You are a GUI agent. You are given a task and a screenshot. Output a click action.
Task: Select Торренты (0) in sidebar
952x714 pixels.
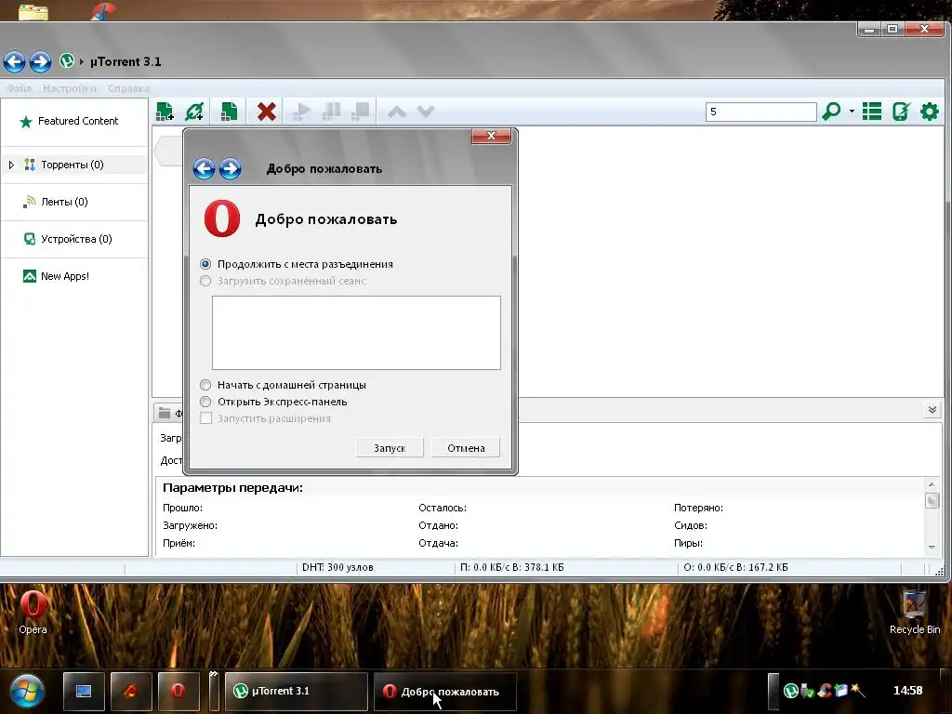click(74, 165)
